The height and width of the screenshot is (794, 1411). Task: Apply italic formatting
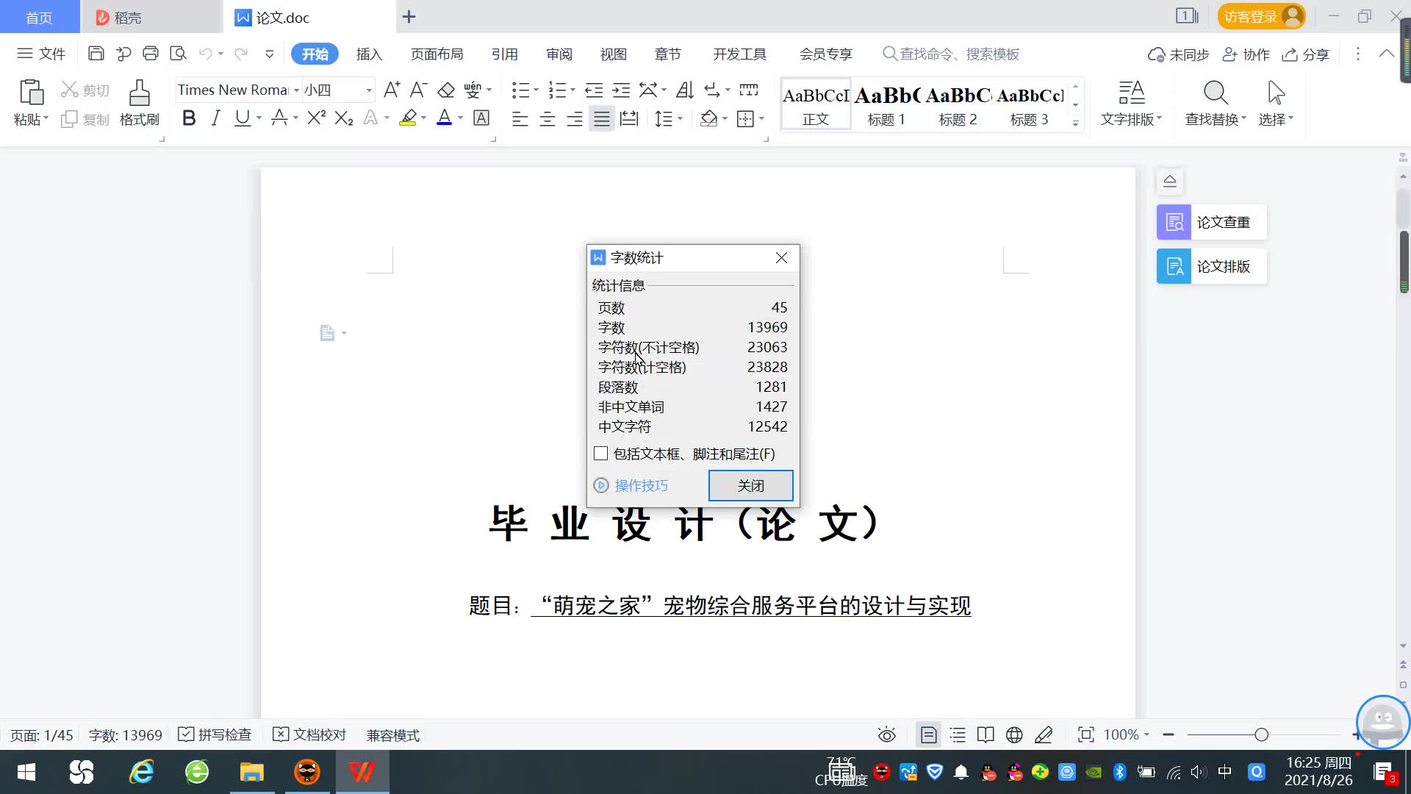215,118
